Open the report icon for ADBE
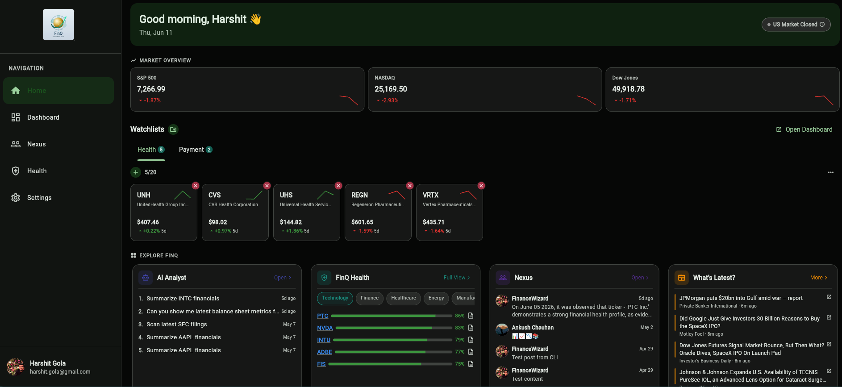The height and width of the screenshot is (387, 842). [471, 352]
